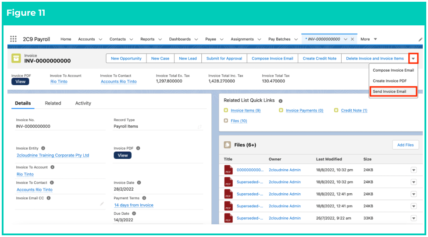Click the info icon next to Invoice Entity
Image resolution: width=428 pixels, height=237 pixels.
tap(43, 148)
